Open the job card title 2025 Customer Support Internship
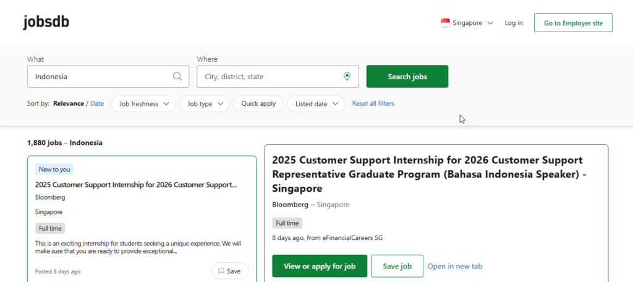This screenshot has width=633, height=282. tap(137, 185)
